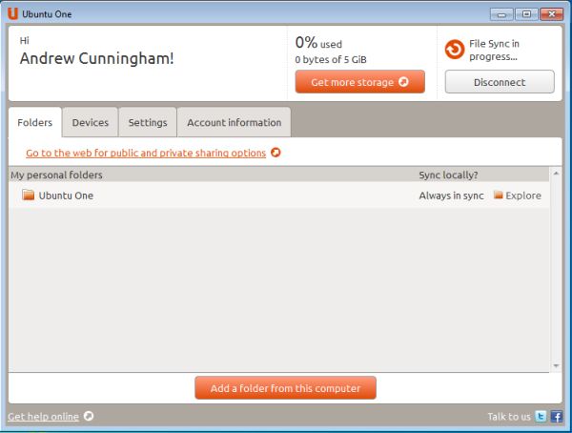Select the Ubuntu One folder row
572x433 pixels.
(x=279, y=196)
